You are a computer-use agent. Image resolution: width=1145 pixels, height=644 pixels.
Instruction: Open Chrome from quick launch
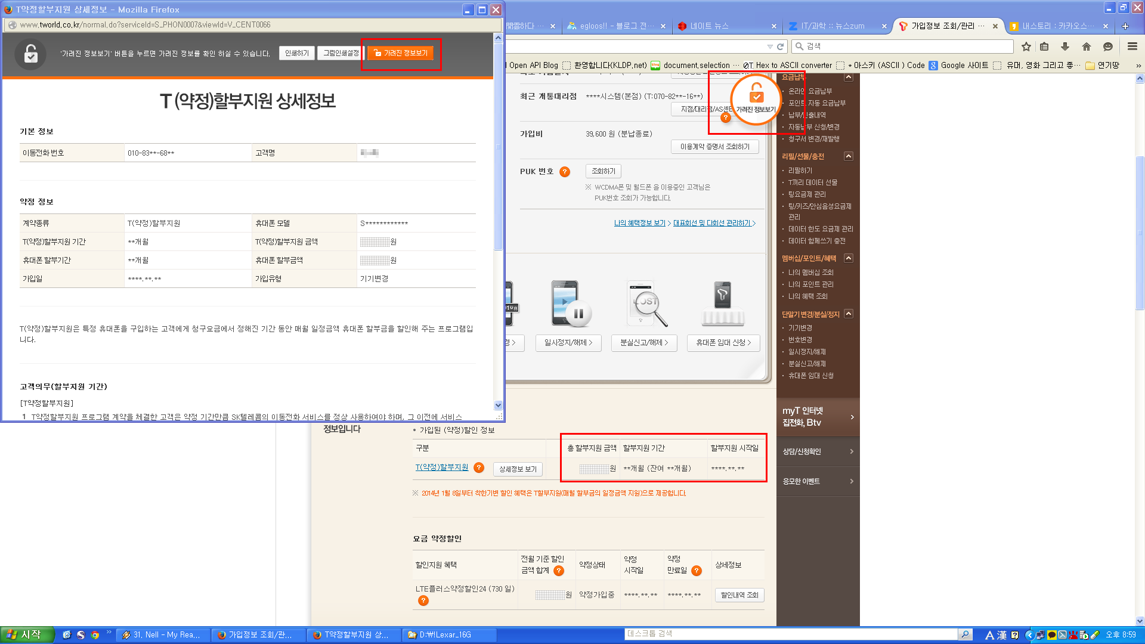95,635
